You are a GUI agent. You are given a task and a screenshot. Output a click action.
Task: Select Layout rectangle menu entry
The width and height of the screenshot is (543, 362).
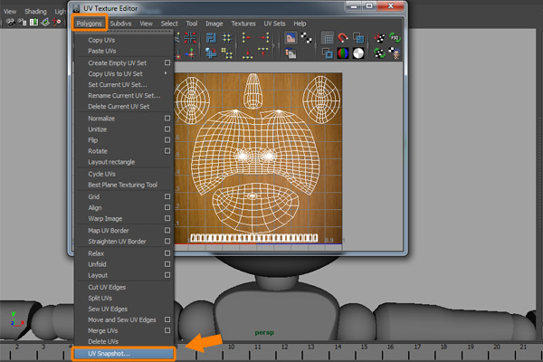112,162
